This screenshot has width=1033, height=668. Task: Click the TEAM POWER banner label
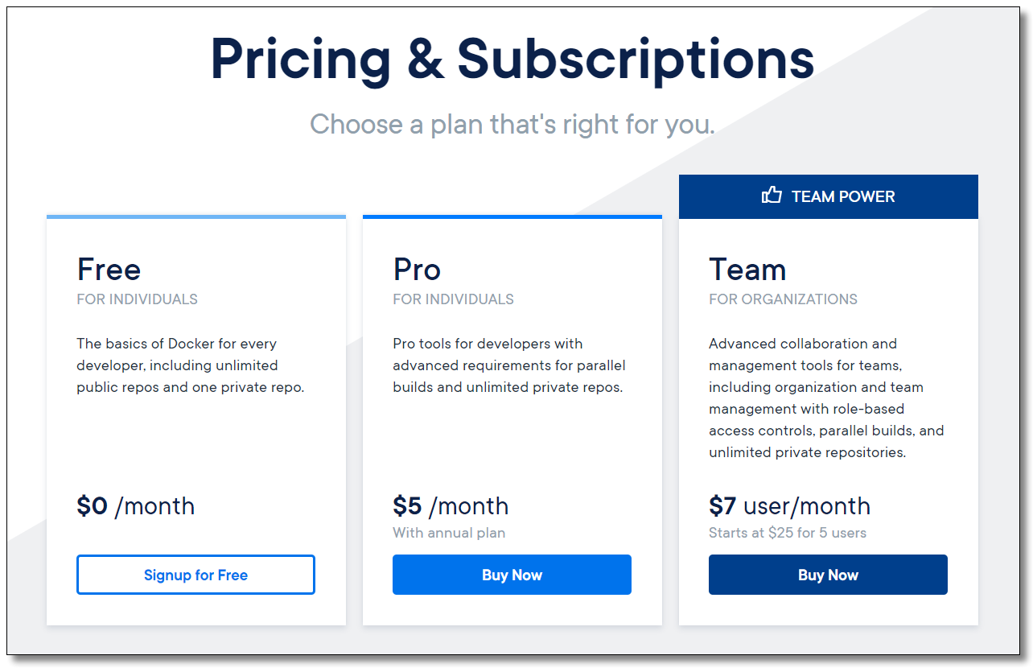(x=842, y=196)
